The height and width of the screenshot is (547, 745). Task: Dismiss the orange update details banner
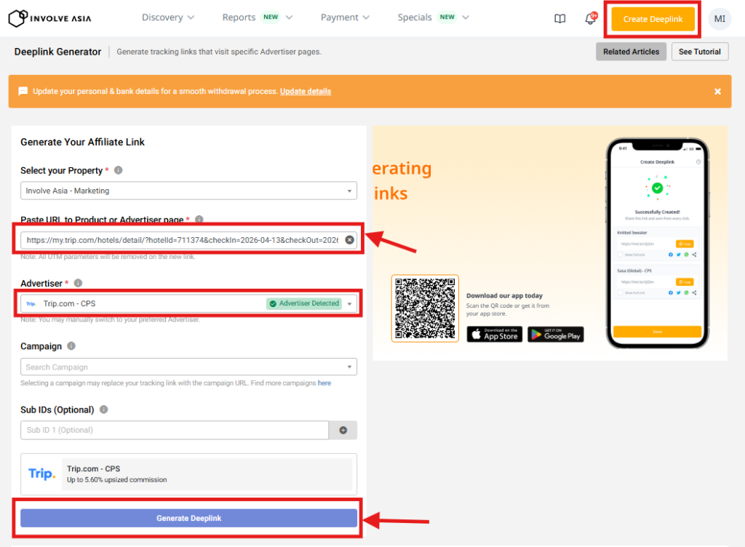point(717,92)
